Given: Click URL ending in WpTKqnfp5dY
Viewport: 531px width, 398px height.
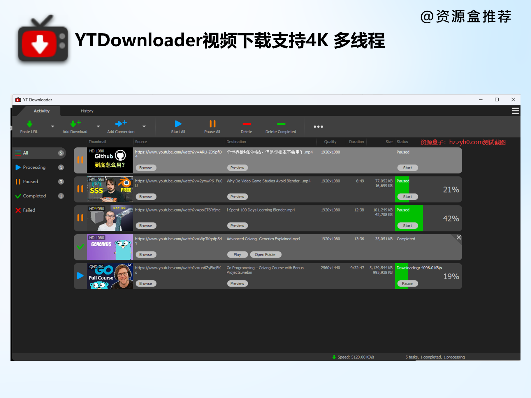Looking at the screenshot, I should [x=178, y=241].
